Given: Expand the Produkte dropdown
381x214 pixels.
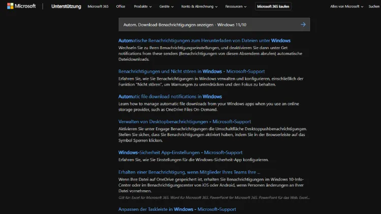Looking at the screenshot, I should pos(143,7).
